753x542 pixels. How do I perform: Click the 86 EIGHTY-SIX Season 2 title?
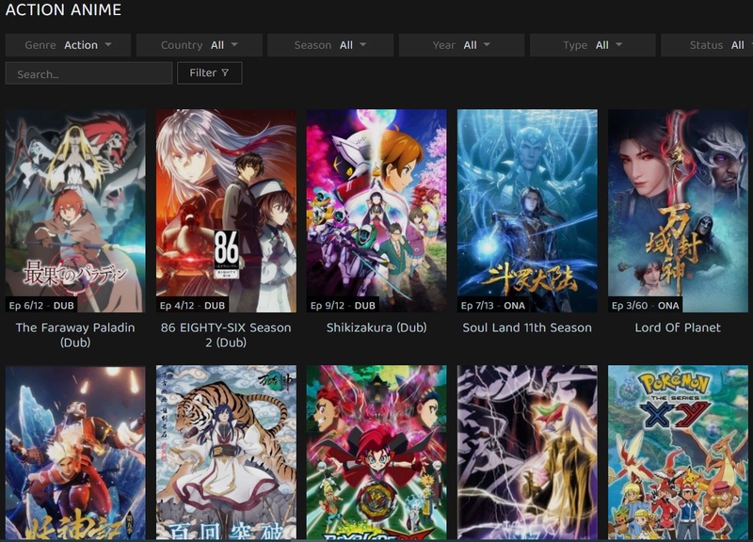click(226, 335)
